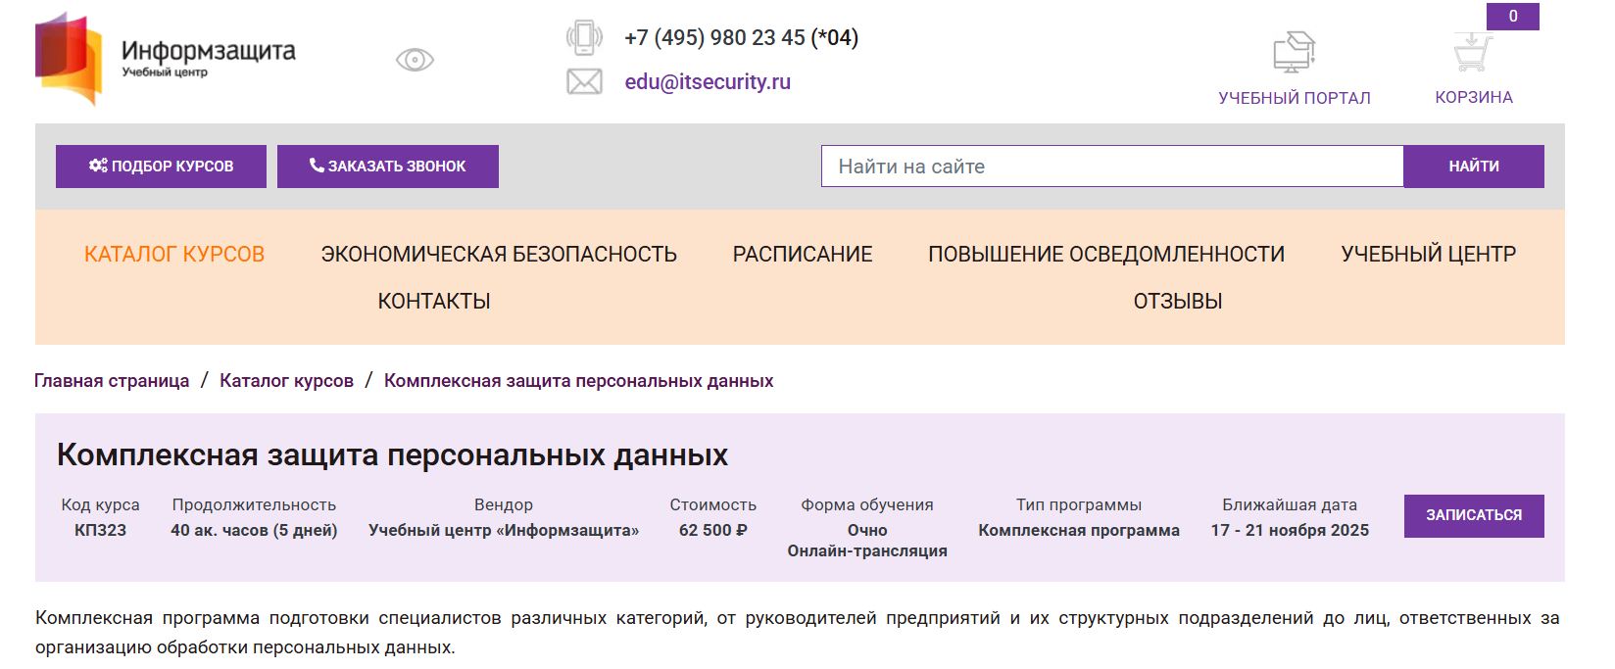
Task: Focus the Найти на сайте field
Action: [x=1112, y=167]
